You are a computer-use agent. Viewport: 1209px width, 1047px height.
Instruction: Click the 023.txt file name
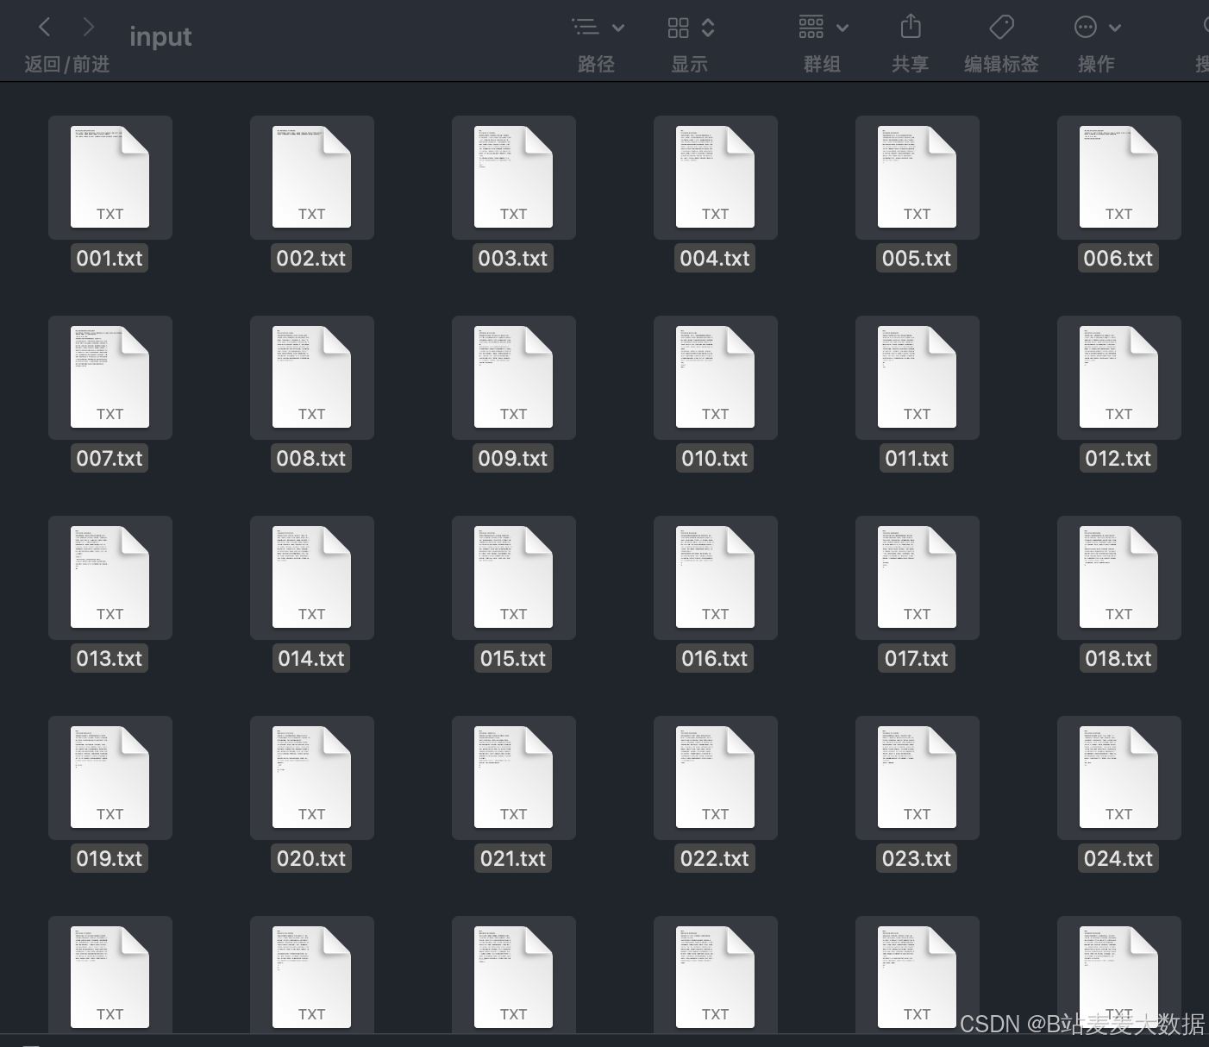917,858
